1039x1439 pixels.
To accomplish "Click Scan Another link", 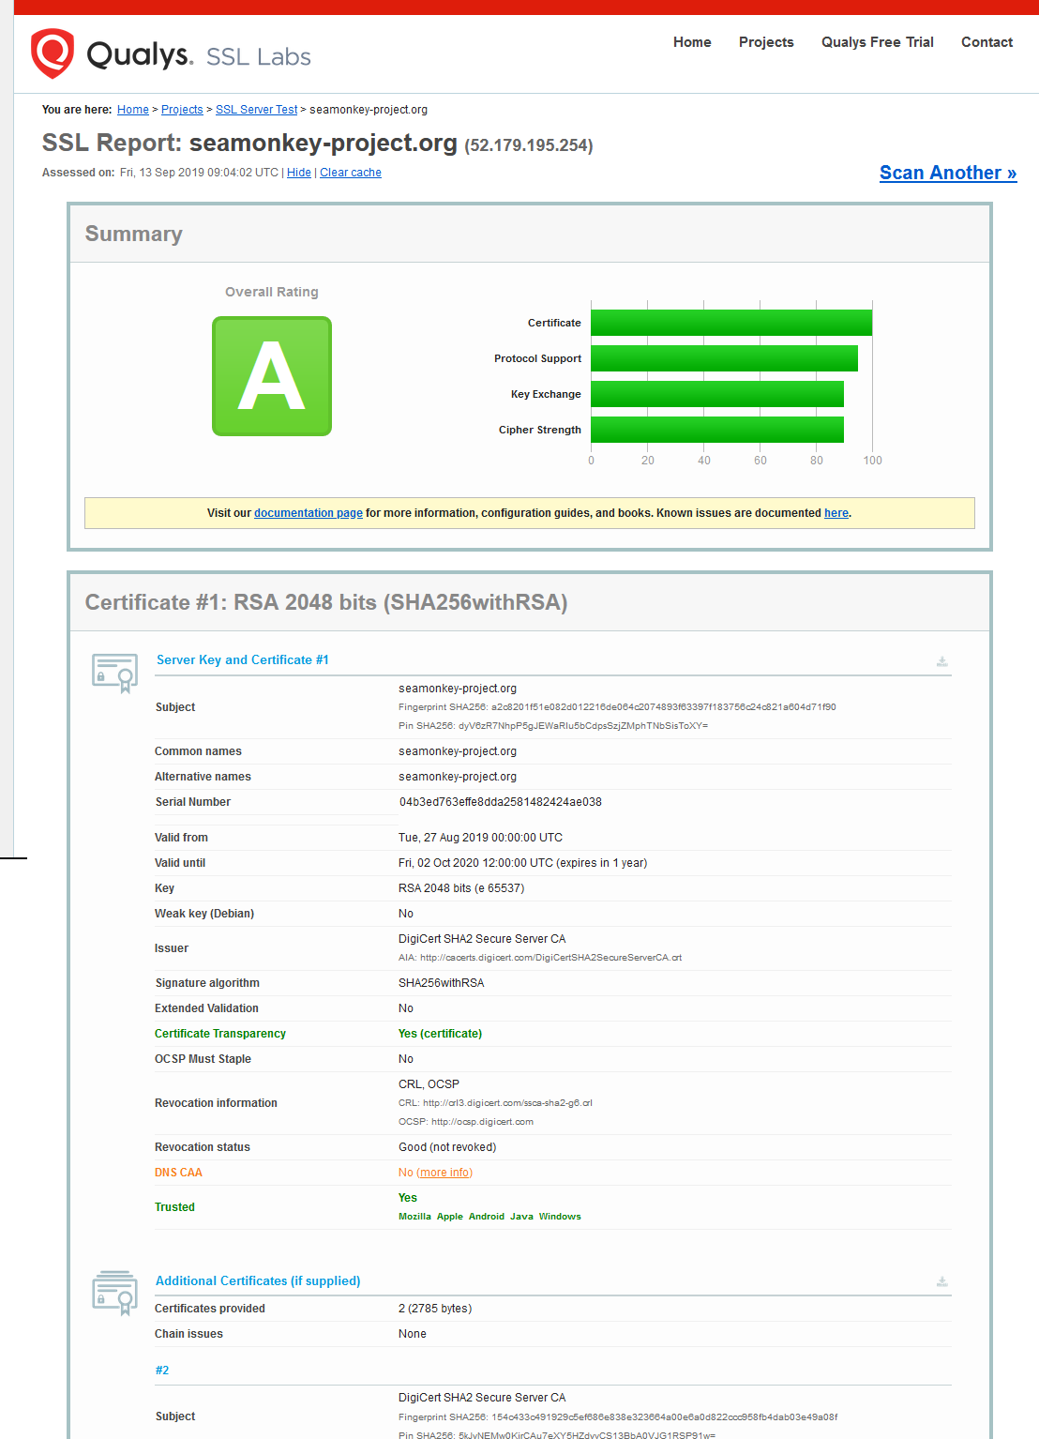I will [948, 173].
